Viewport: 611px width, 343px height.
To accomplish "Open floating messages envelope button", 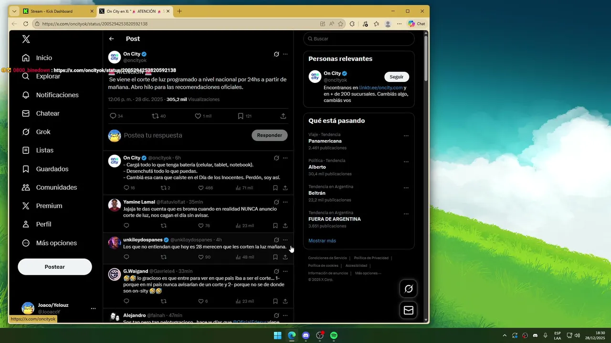I will coord(409,310).
